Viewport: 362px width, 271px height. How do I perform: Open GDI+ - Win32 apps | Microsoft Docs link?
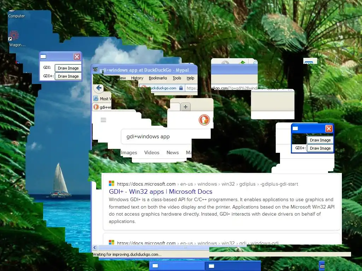(x=160, y=192)
